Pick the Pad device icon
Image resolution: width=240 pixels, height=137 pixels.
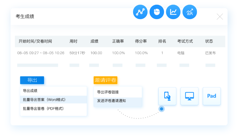(212, 96)
